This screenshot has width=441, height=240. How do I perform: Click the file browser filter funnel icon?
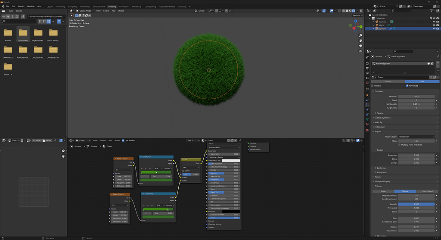click(59, 21)
